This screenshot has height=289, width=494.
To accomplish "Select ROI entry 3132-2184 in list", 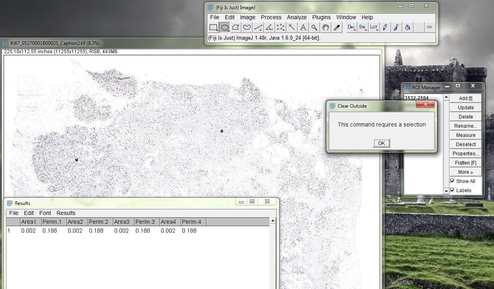I will [416, 98].
